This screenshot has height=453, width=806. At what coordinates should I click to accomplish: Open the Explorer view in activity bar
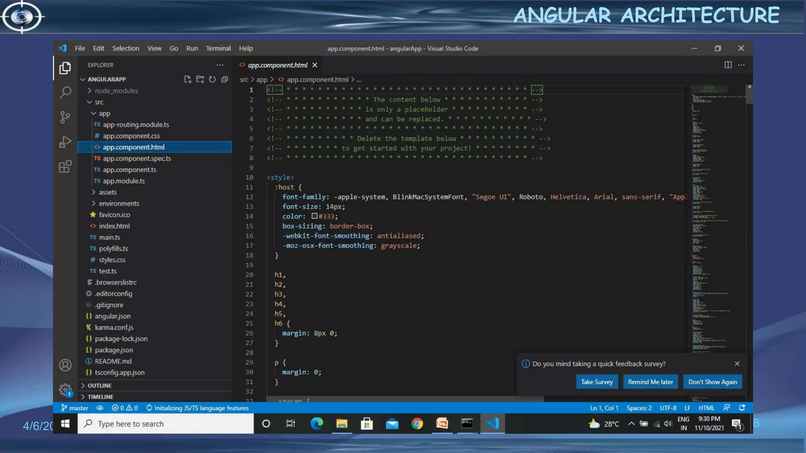coord(65,68)
